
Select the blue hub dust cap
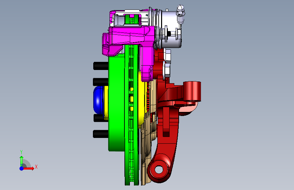[x=98, y=100]
